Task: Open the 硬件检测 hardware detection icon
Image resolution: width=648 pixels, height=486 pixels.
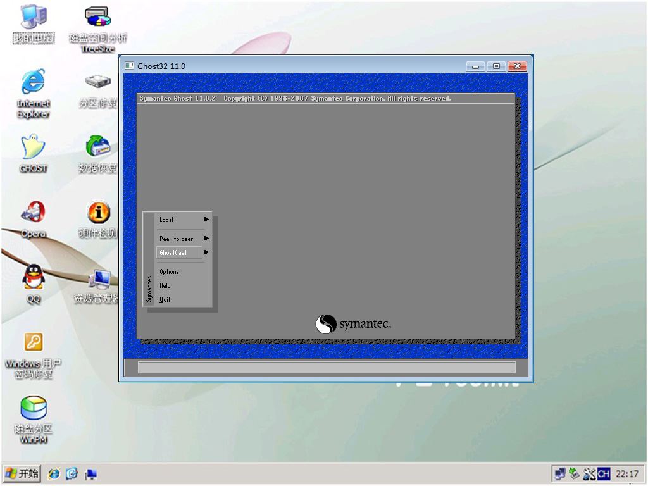Action: [x=98, y=220]
